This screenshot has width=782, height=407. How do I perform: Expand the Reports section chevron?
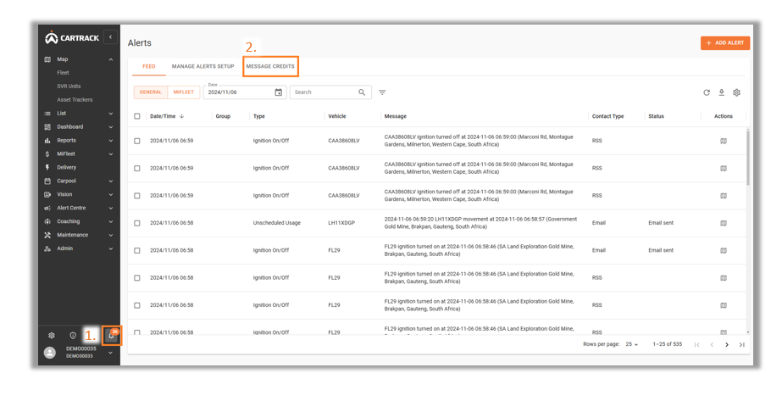point(111,140)
